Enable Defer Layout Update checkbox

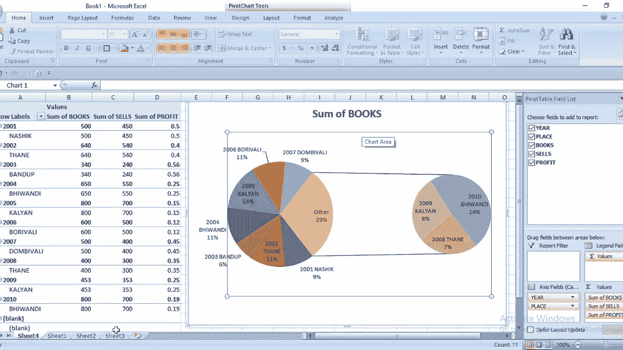pyautogui.click(x=530, y=329)
